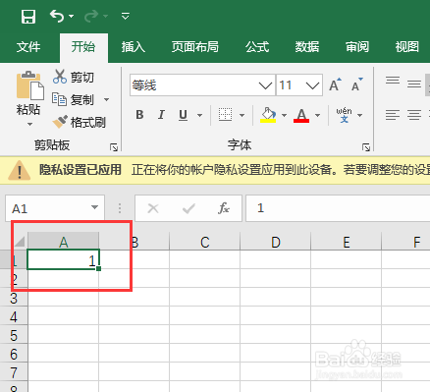Open the font color dropdown arrow
The width and height of the screenshot is (430, 392).
tap(317, 115)
